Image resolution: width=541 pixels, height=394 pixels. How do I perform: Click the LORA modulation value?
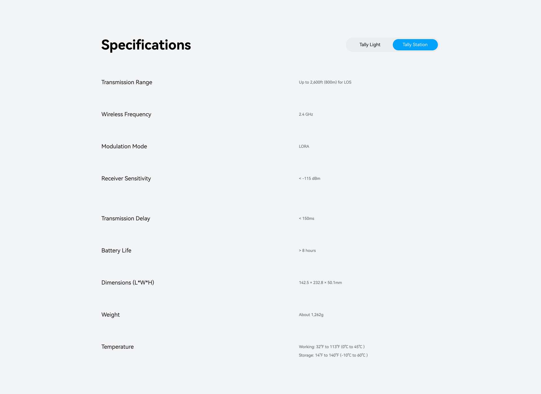pos(304,146)
